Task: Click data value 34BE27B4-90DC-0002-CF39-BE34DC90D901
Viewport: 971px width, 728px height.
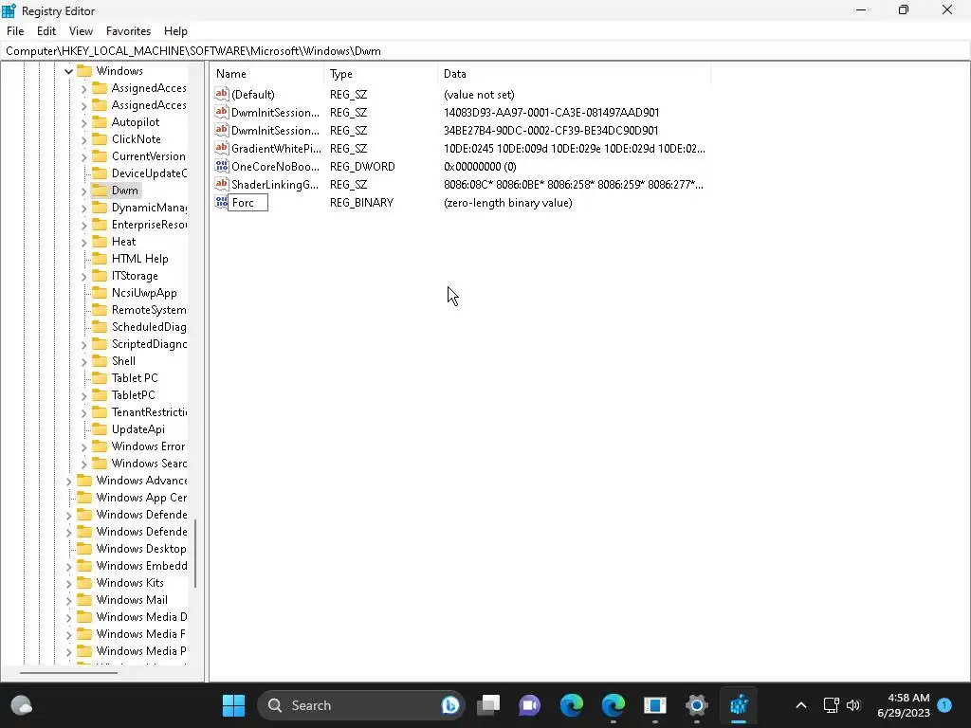Action: tap(551, 131)
